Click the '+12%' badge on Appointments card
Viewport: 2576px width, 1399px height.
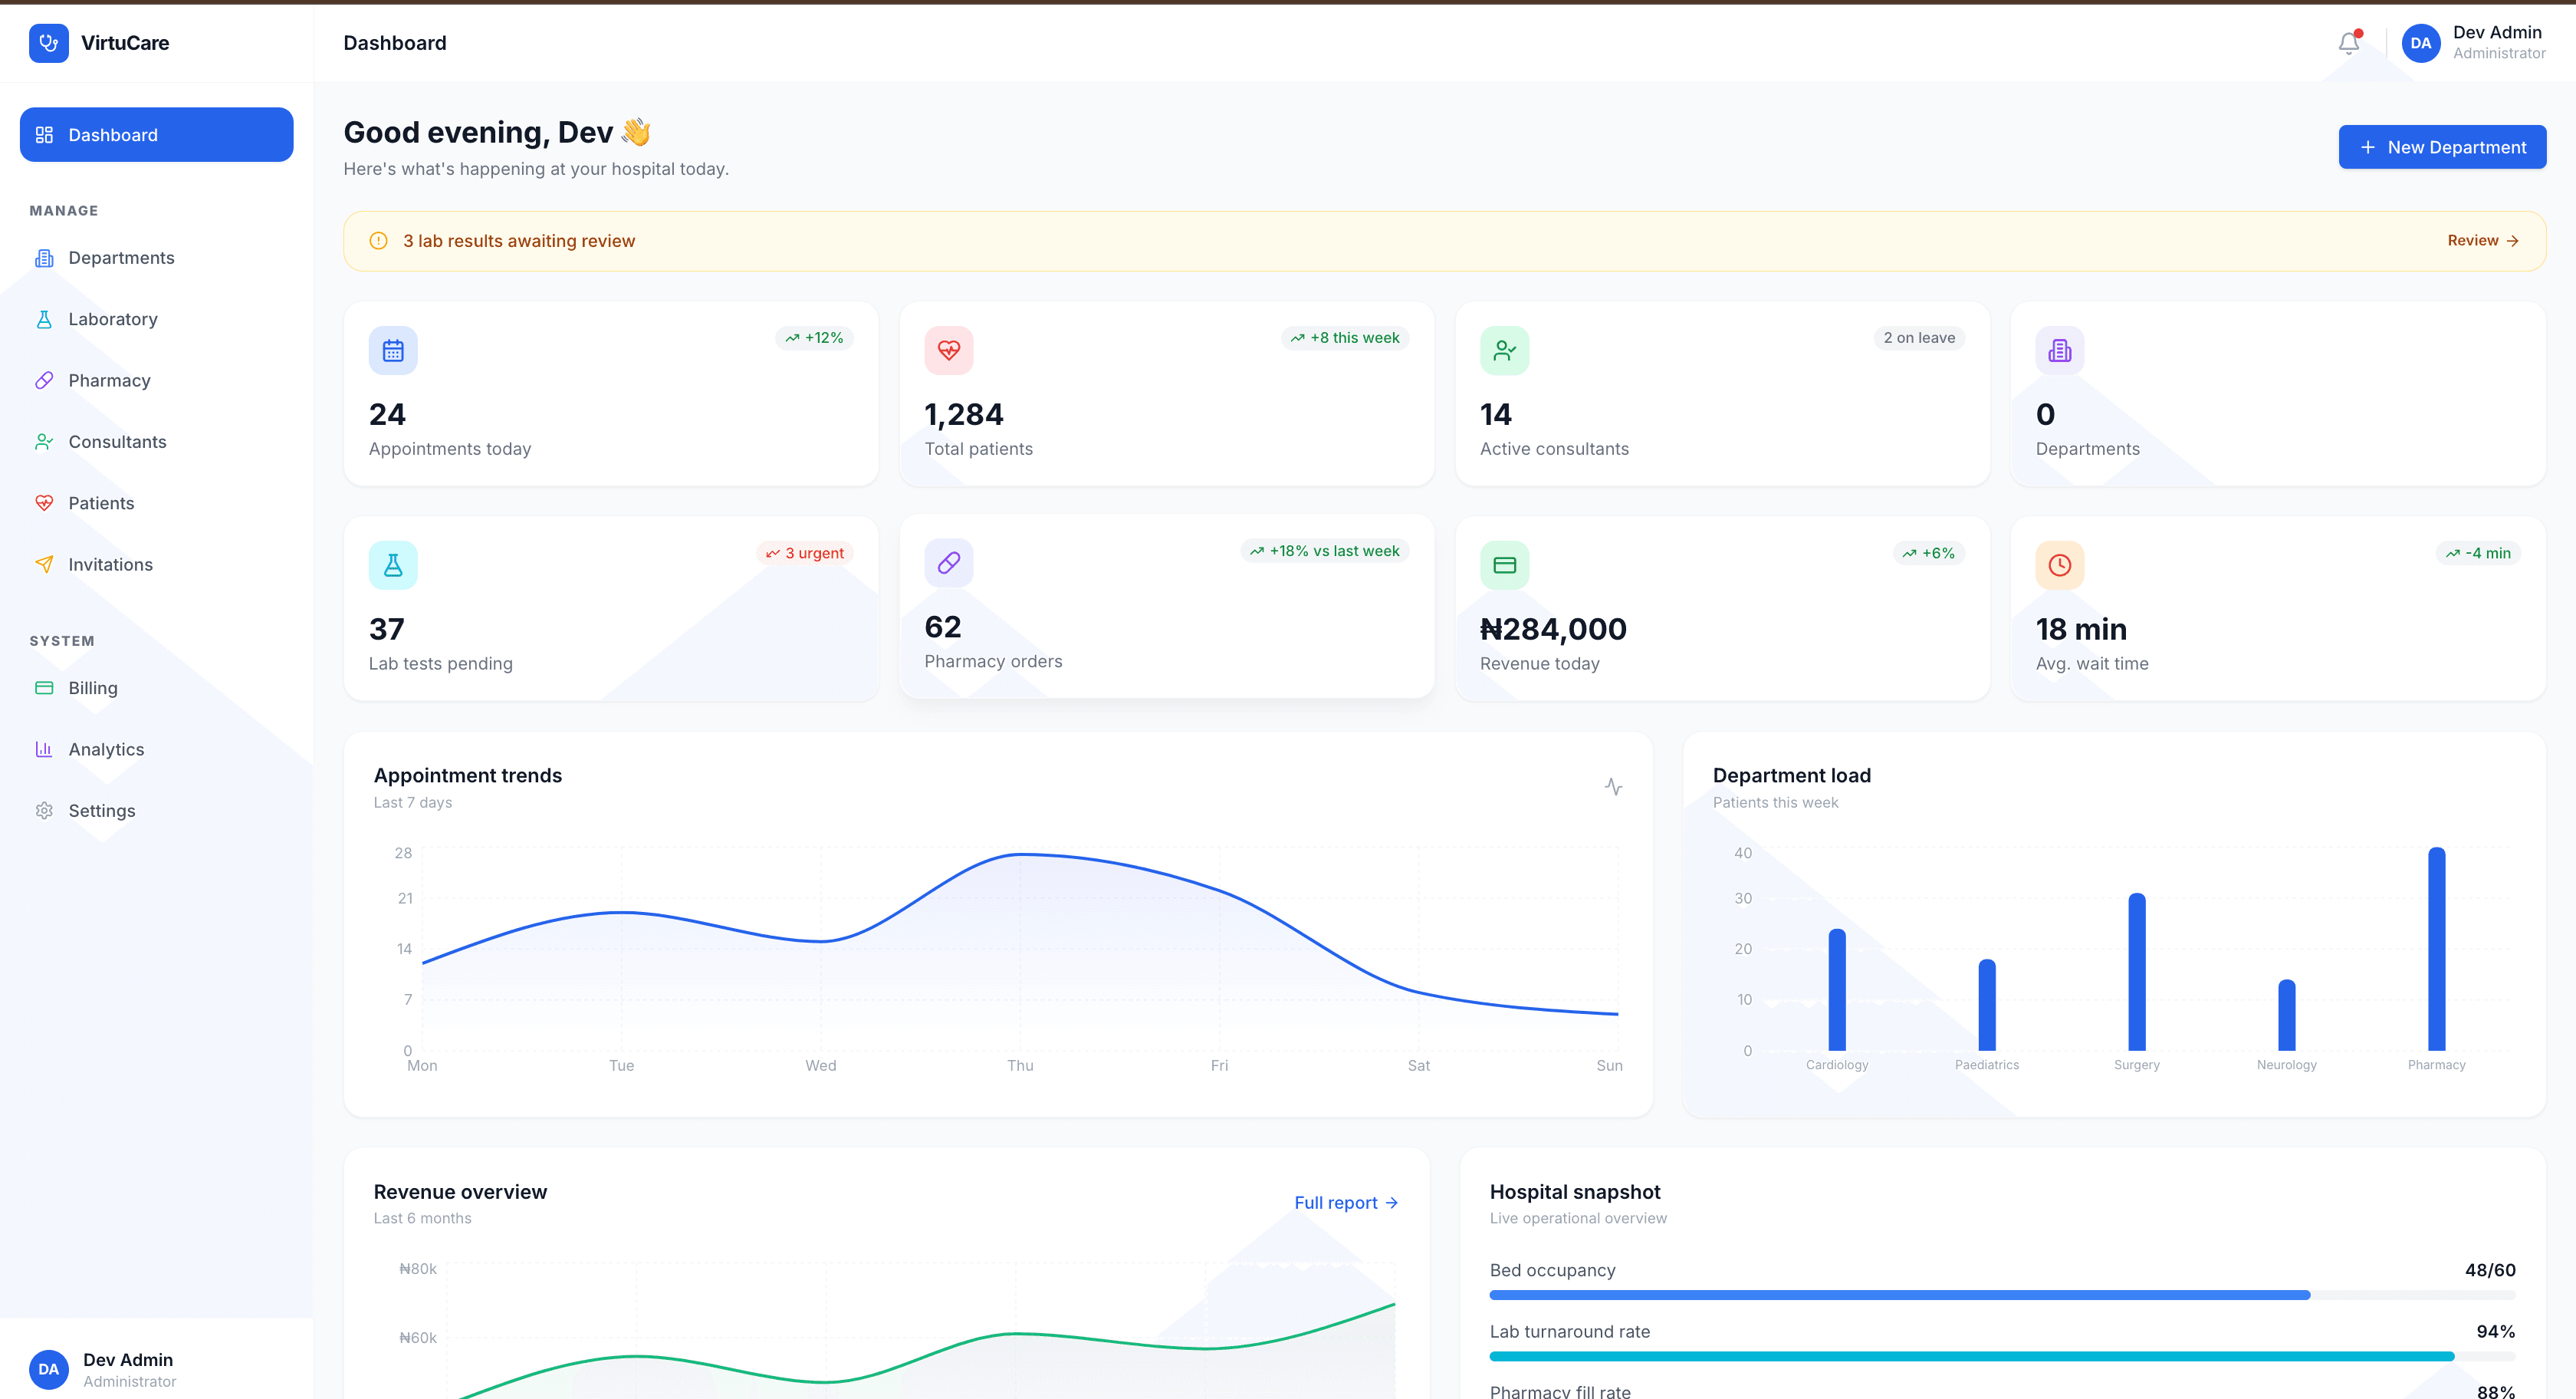[814, 338]
